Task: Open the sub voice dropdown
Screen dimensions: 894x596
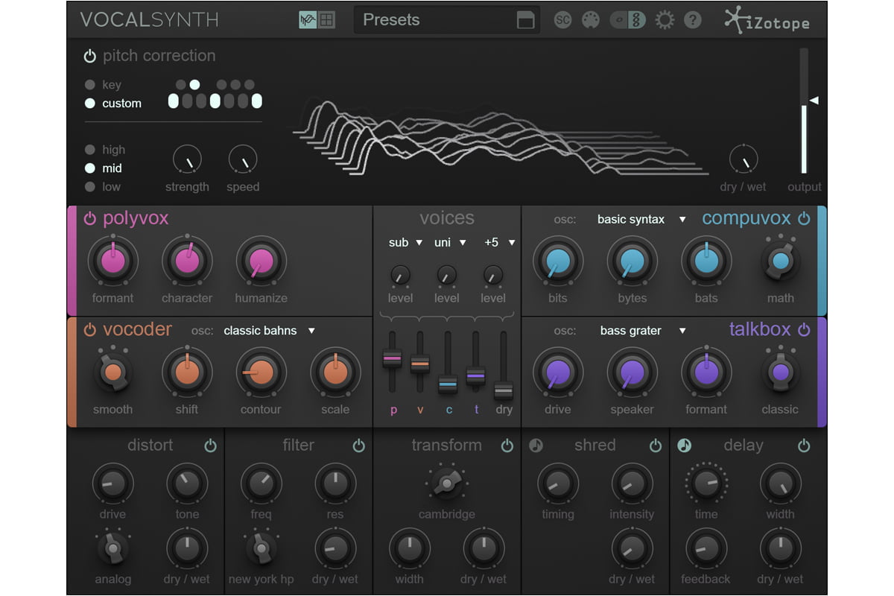Action: point(406,242)
